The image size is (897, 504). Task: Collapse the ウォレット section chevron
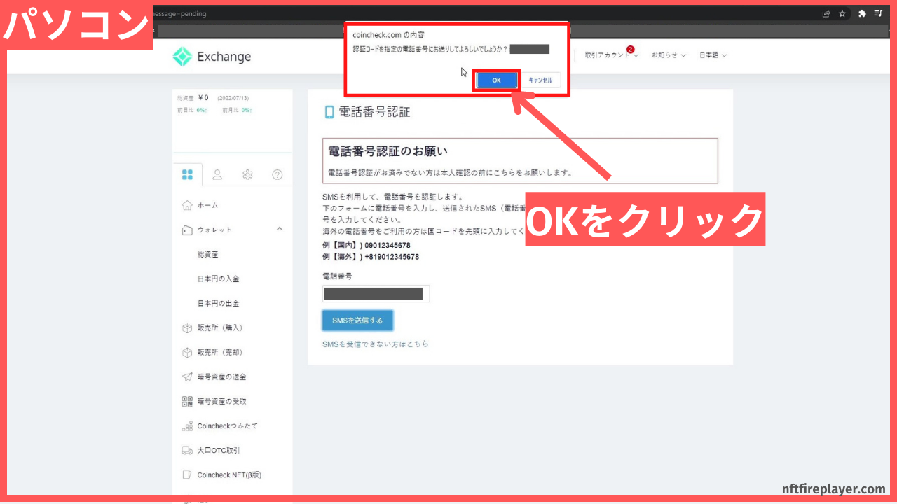[280, 229]
